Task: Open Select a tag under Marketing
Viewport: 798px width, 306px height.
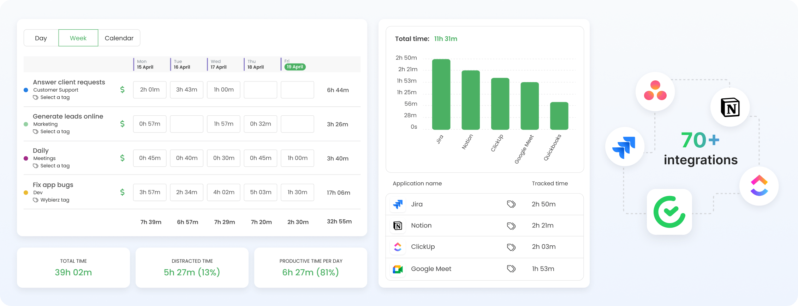Action: (52, 131)
